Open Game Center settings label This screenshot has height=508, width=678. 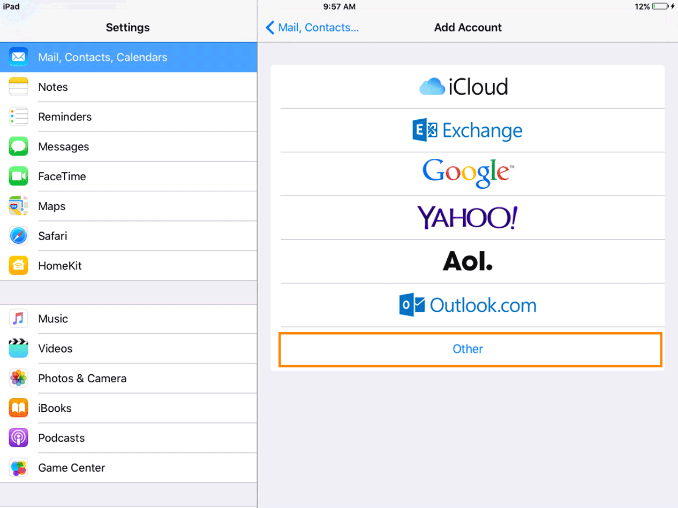(72, 467)
